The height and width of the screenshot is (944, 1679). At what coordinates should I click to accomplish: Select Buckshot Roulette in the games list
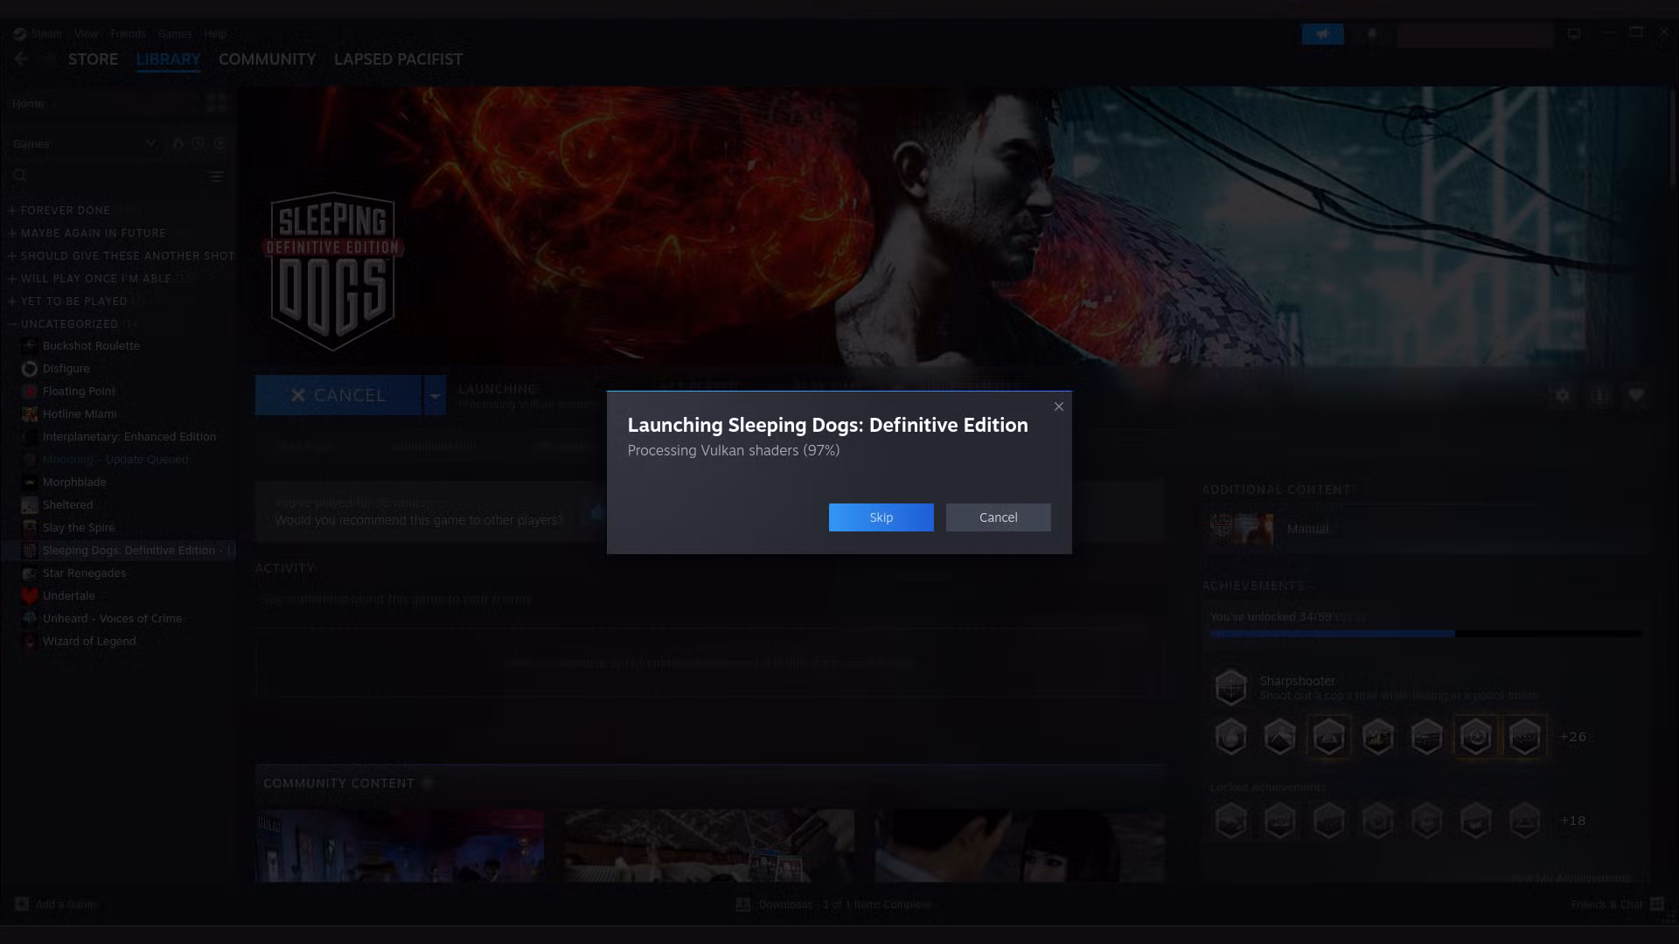click(x=91, y=345)
